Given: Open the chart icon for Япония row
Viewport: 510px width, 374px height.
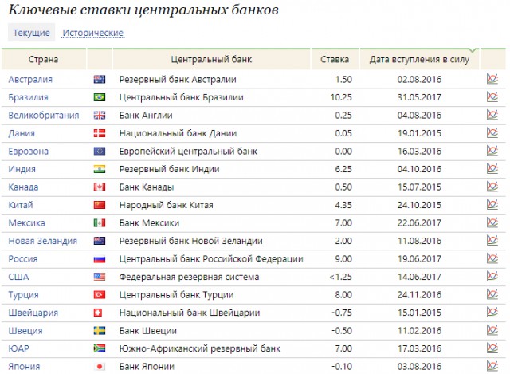Looking at the screenshot, I should click(x=492, y=366).
